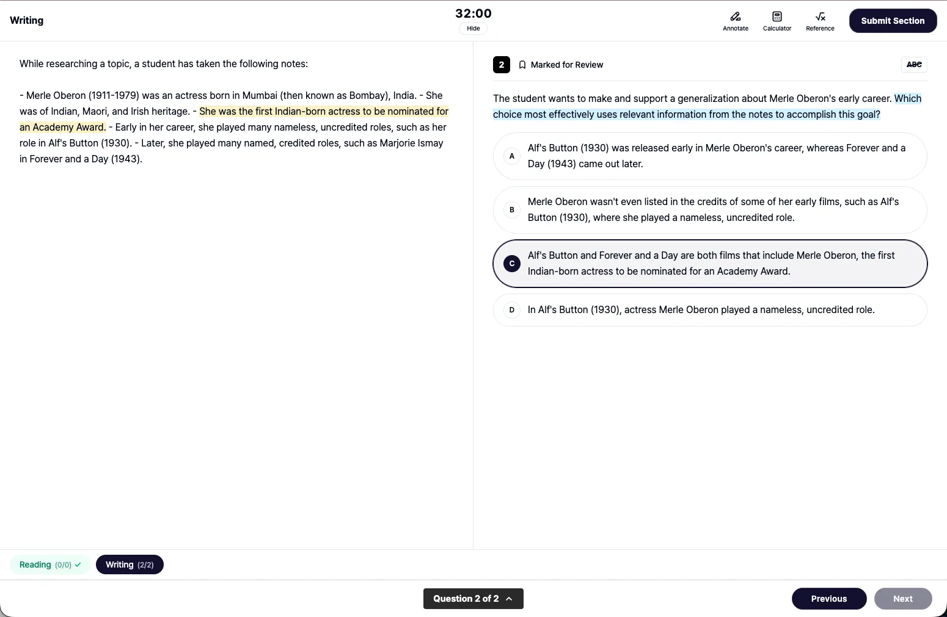Expand the Question 2 of 2 navigator

[x=473, y=599]
